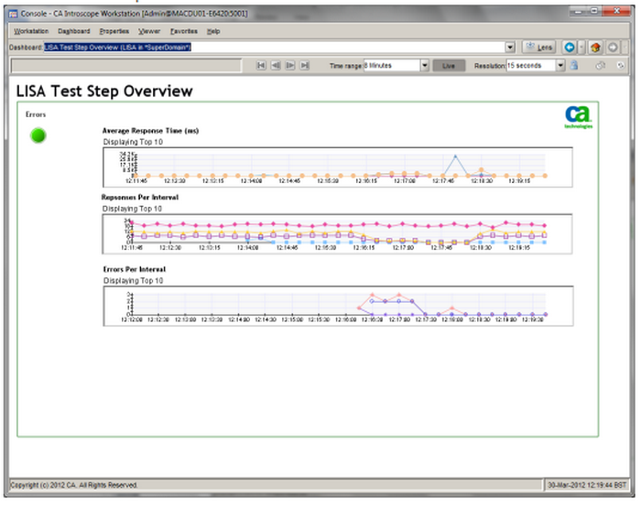The width and height of the screenshot is (641, 507).
Task: Click the Responses Per Interval chart
Action: coord(338,234)
